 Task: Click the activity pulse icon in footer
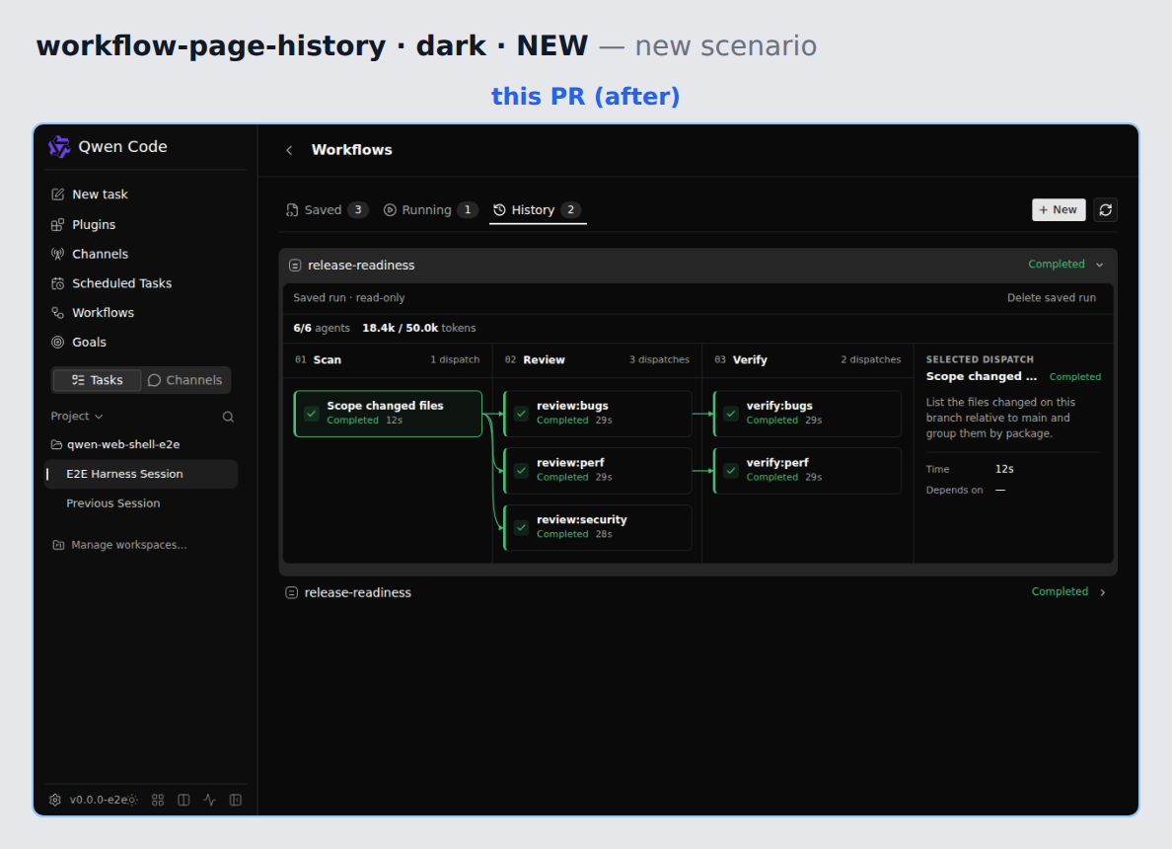pyautogui.click(x=210, y=800)
